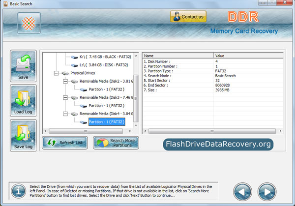Click tree horizontal scrollbar thumb
Viewport: 295px width, 206px height.
pyautogui.click(x=86, y=131)
